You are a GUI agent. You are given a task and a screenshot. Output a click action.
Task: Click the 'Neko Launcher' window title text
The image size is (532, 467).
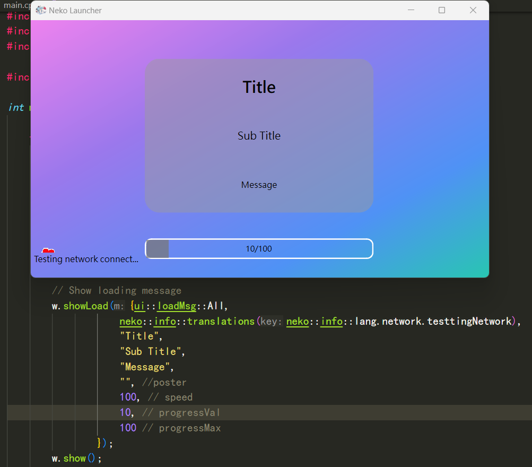point(75,11)
